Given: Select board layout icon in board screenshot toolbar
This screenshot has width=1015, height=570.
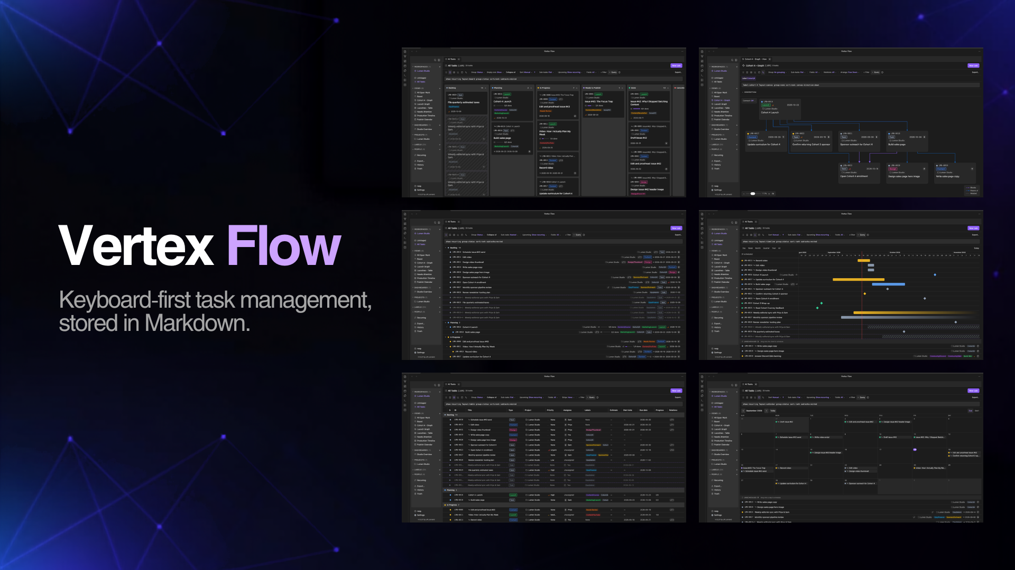Looking at the screenshot, I should tap(450, 72).
